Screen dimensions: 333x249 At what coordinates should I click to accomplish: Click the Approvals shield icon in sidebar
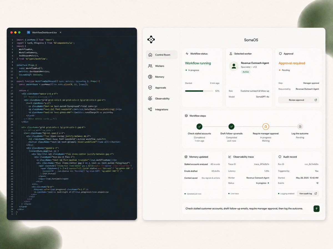point(150,88)
